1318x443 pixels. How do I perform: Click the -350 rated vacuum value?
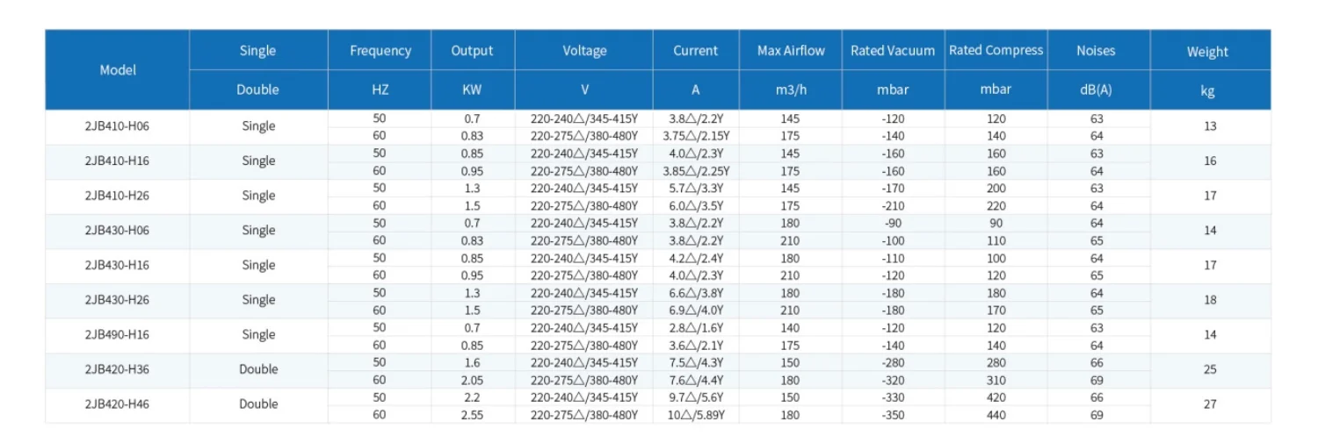point(893,414)
